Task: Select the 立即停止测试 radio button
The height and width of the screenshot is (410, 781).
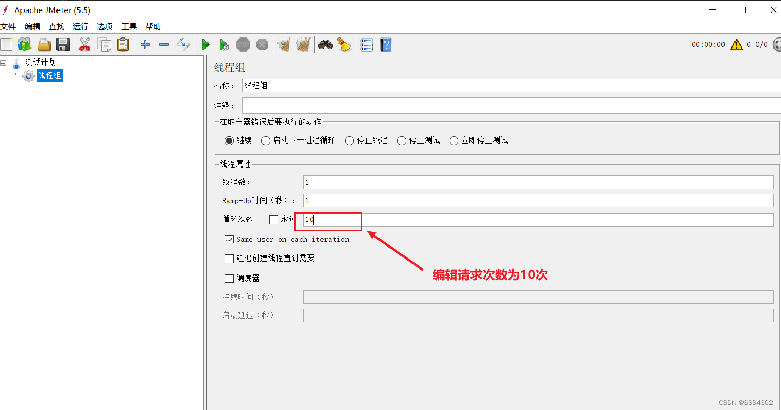Action: (x=454, y=140)
